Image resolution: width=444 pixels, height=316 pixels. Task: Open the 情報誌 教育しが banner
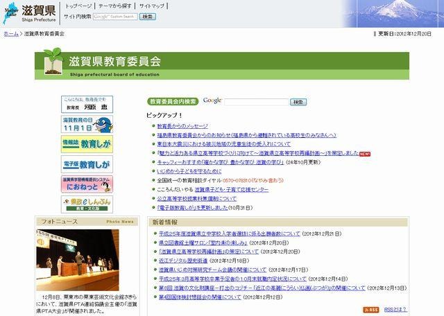pos(87,144)
